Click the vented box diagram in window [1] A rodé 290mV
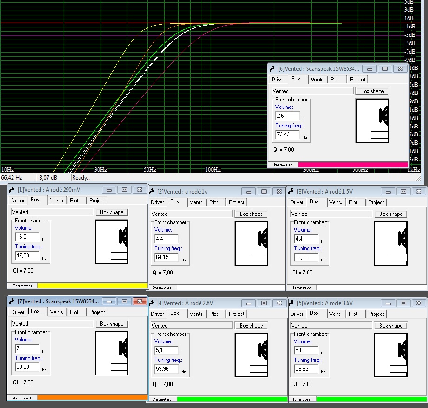The image size is (428, 408). [112, 242]
